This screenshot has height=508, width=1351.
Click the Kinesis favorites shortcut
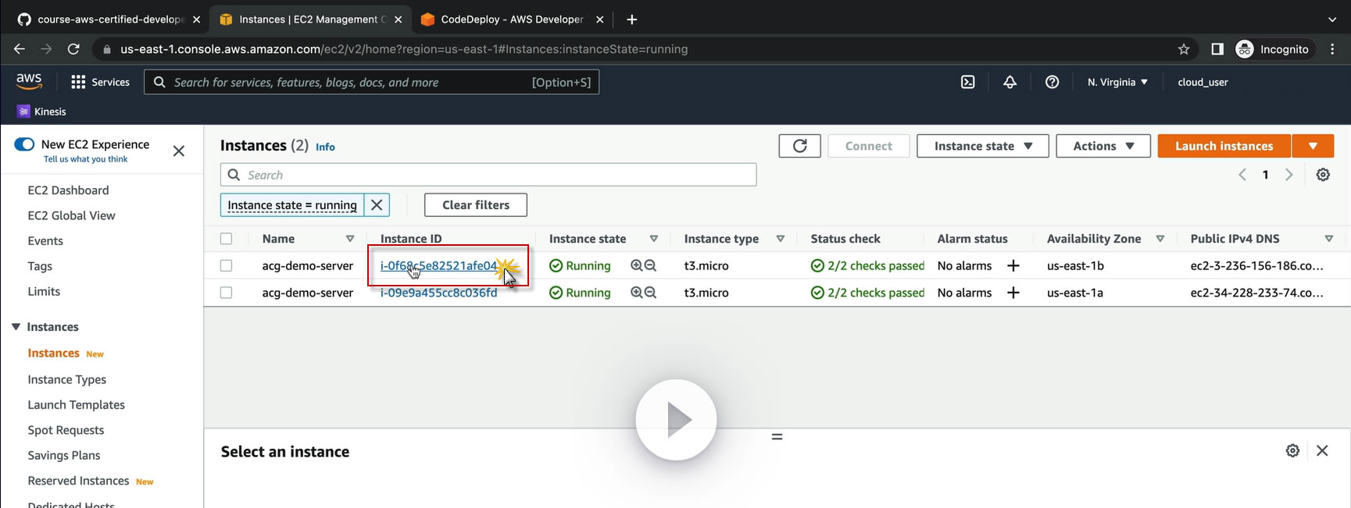point(42,112)
